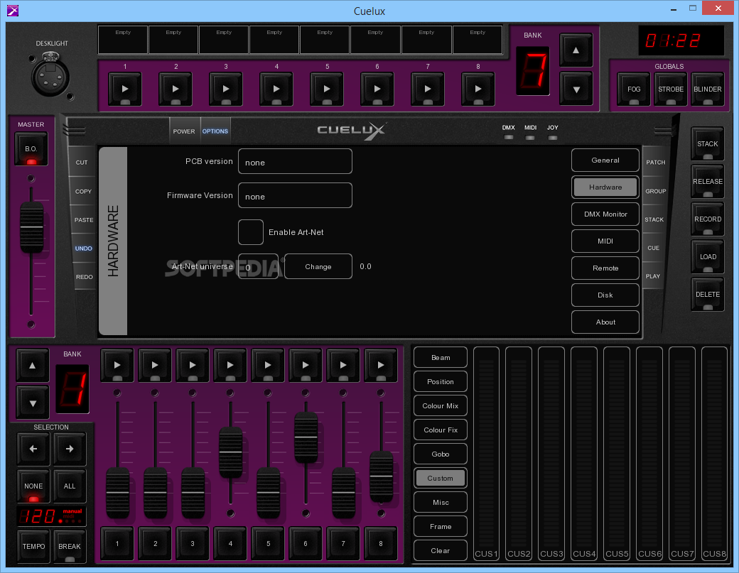Increase lower fader bank with up arrow
Image resolution: width=739 pixels, height=573 pixels.
click(x=33, y=366)
